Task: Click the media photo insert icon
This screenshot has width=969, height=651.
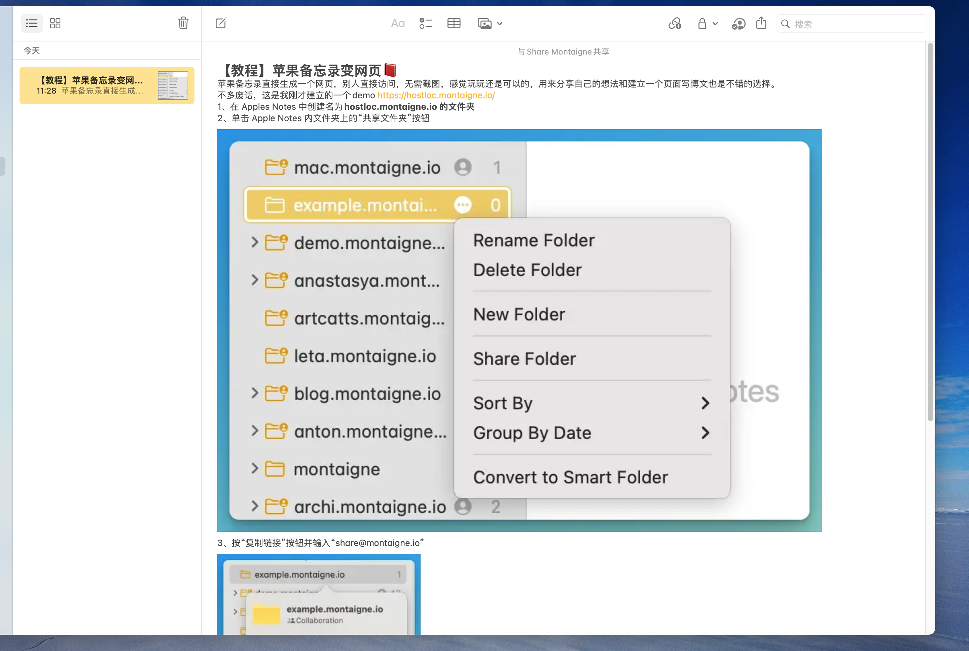Action: [x=484, y=24]
